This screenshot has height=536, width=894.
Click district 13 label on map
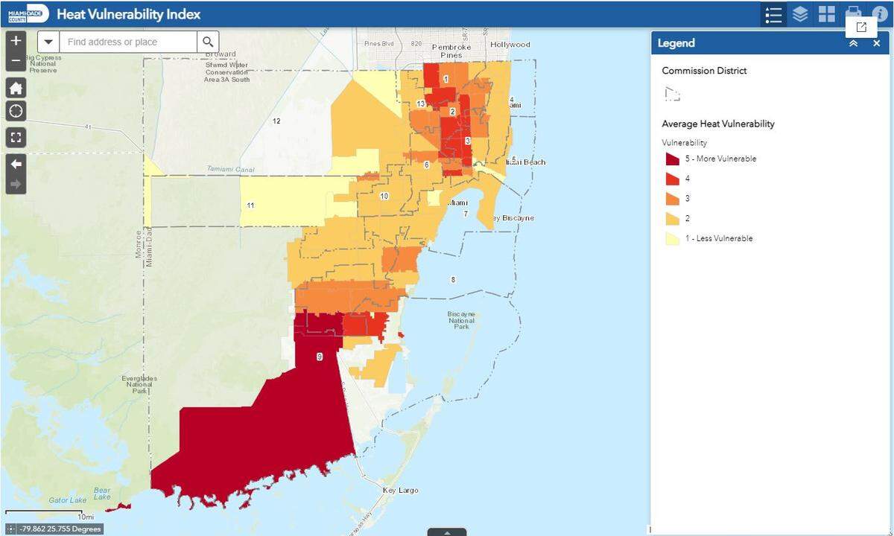421,103
